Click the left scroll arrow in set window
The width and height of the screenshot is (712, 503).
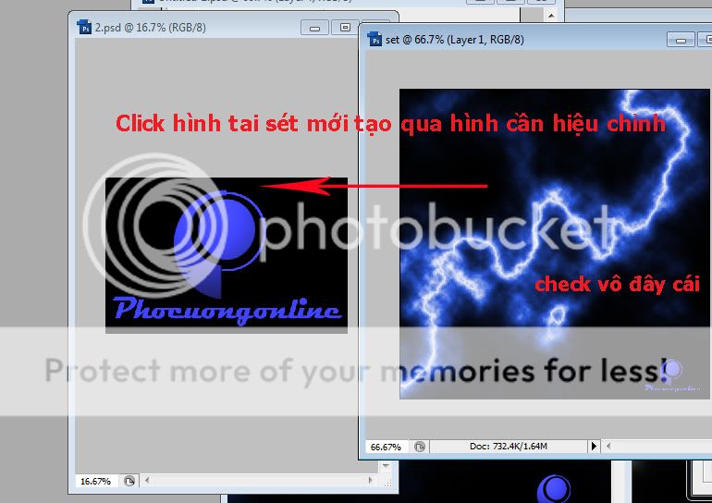tap(608, 447)
